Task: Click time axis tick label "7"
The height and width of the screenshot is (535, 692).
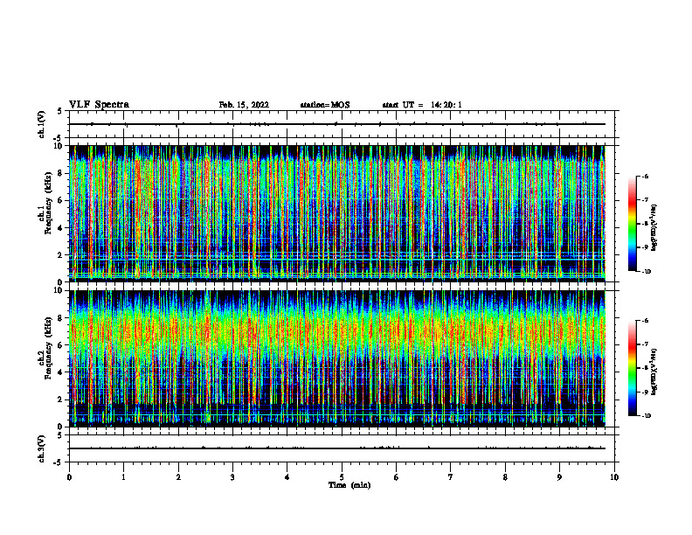Action: tap(451, 477)
